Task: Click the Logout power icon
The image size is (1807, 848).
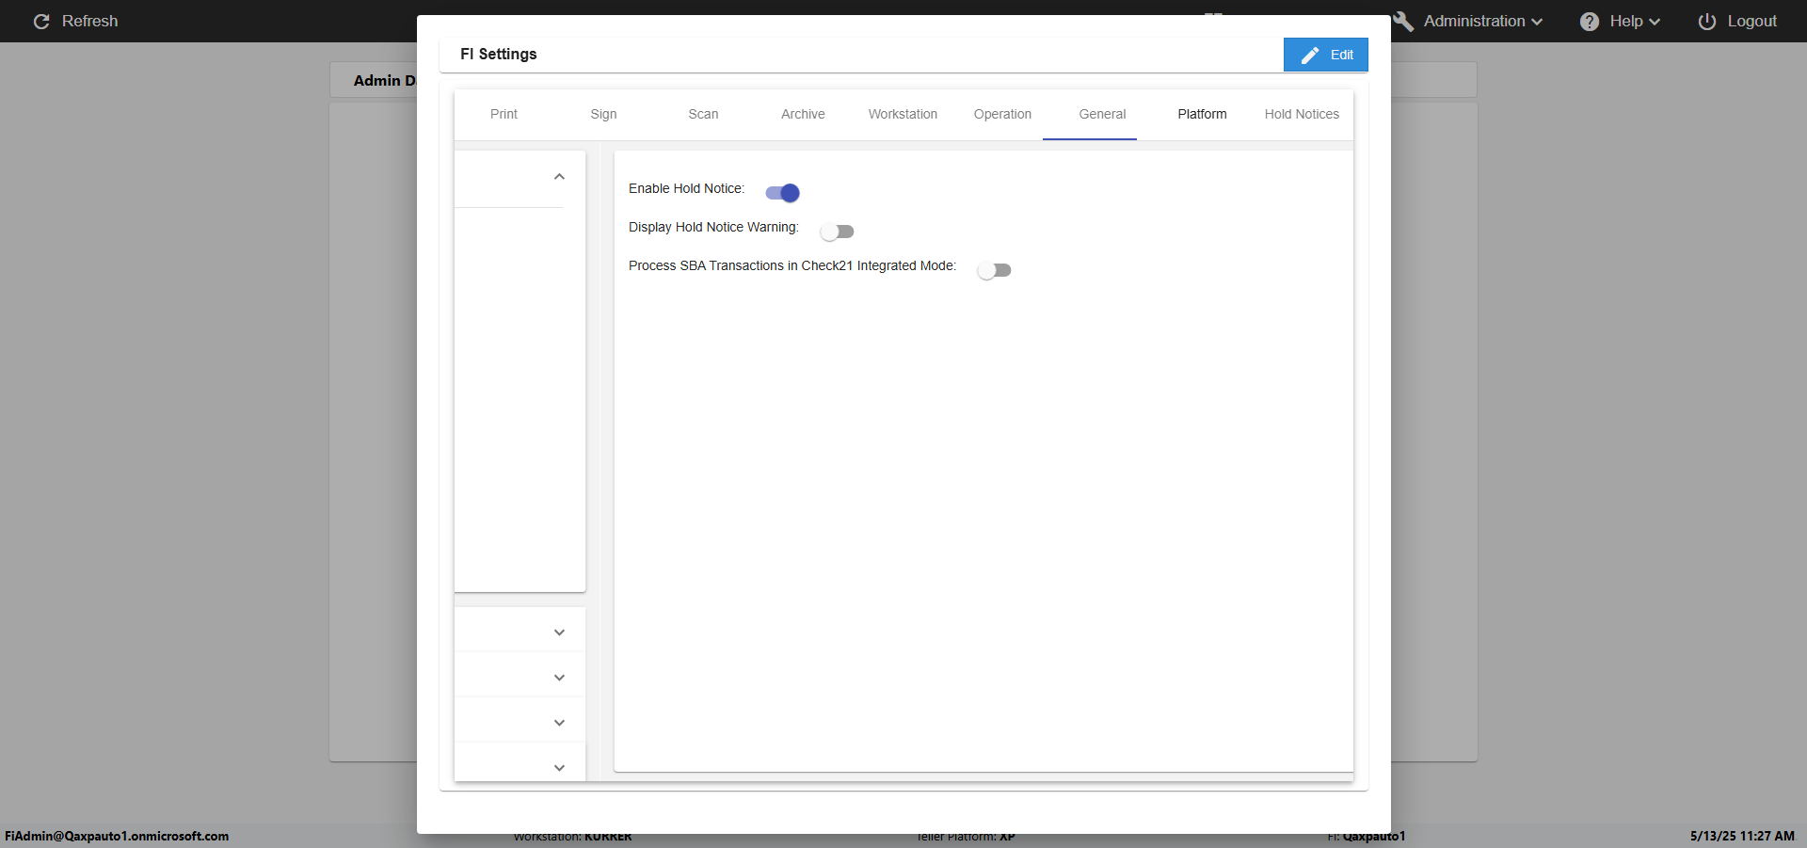Action: [1706, 21]
